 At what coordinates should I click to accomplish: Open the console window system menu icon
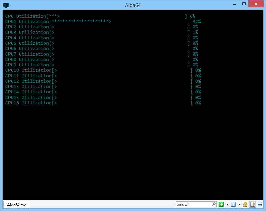click(6, 5)
